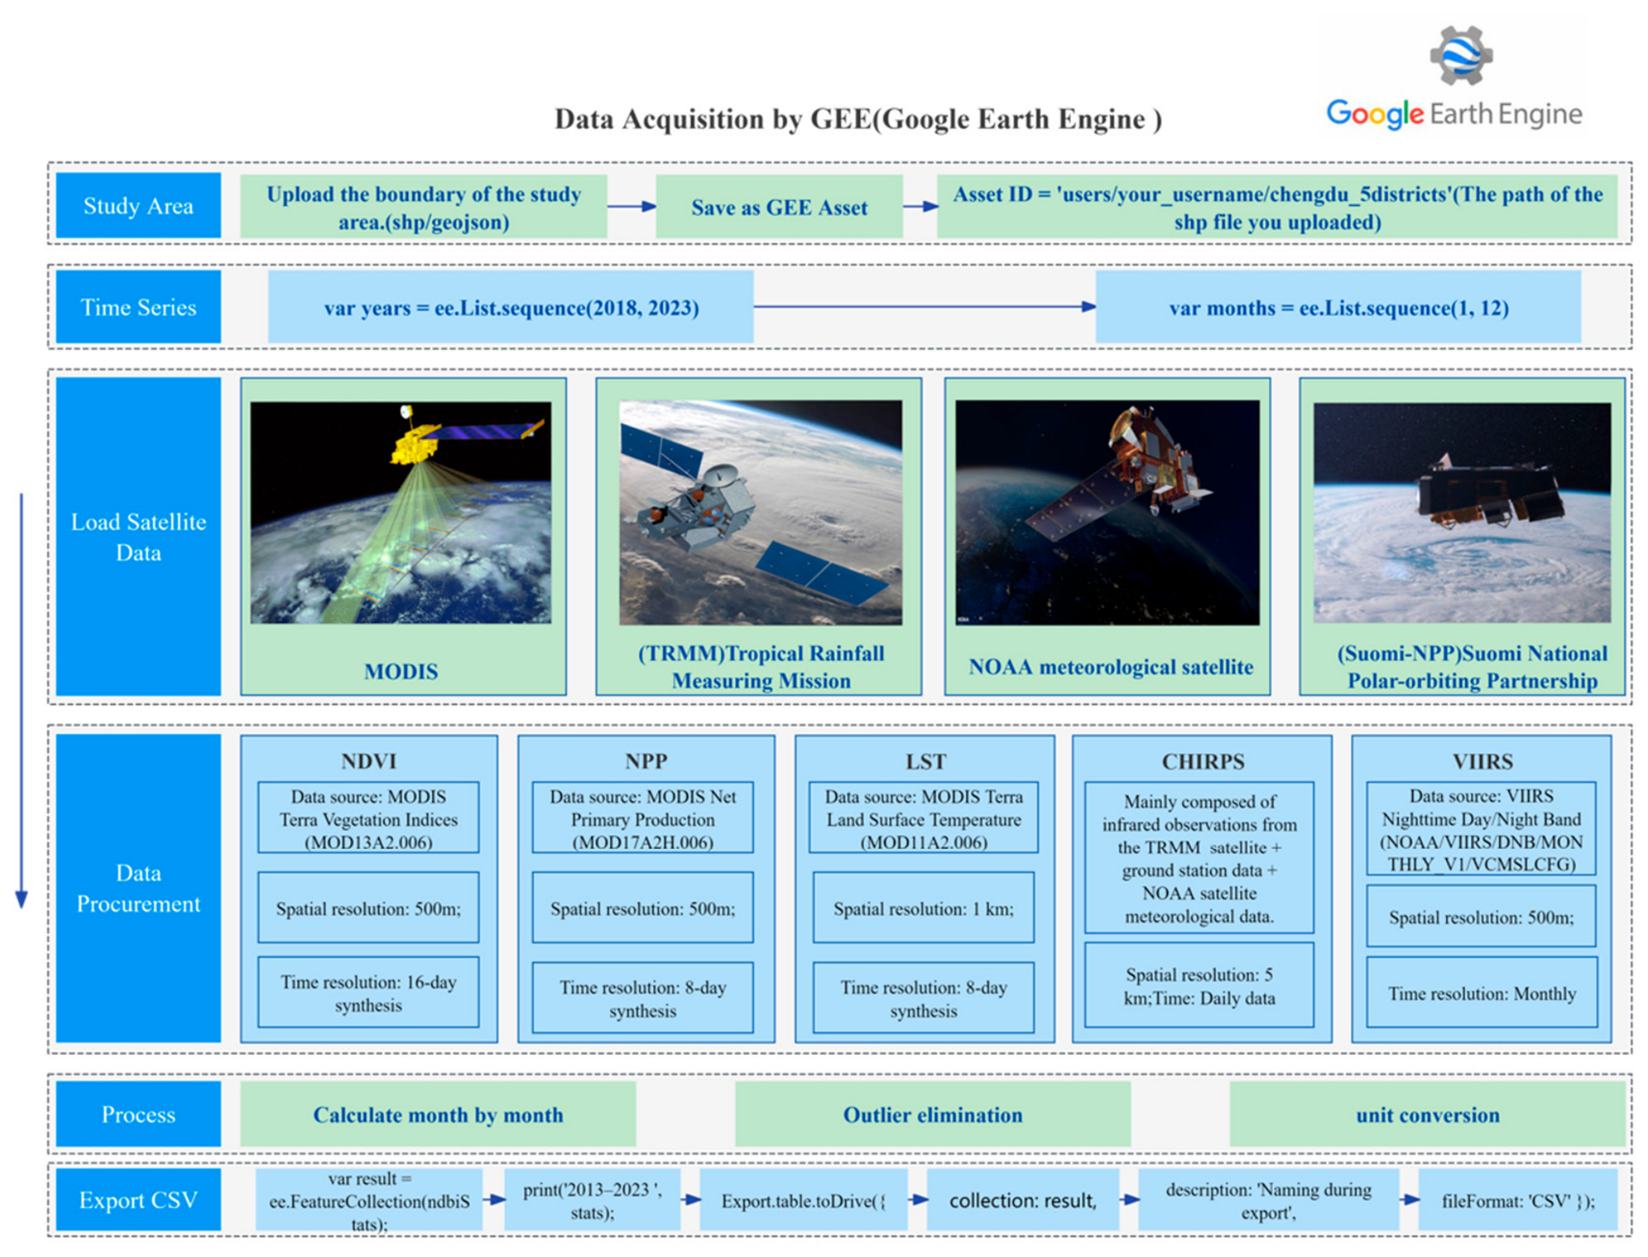Open the NOAA meteorological satellite image
Viewport: 1648px width, 1257px height.
[1107, 512]
